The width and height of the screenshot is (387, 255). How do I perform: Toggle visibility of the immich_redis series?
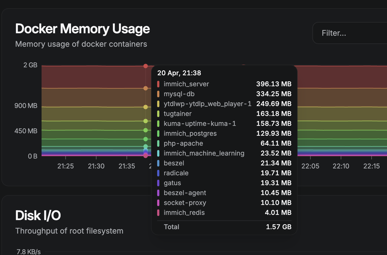click(184, 212)
